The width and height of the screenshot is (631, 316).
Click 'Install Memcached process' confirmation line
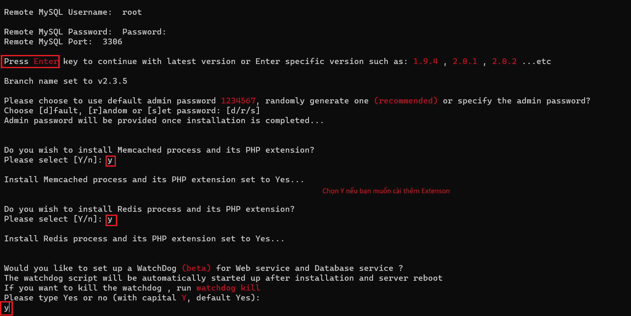point(154,180)
